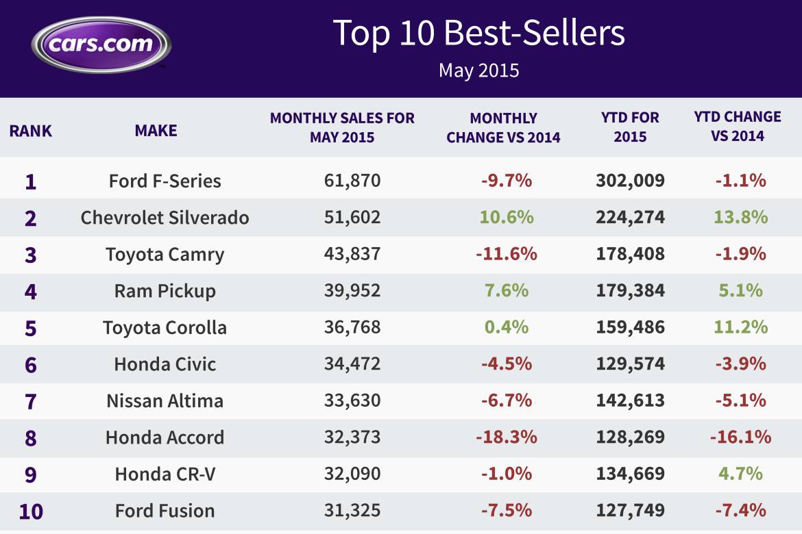Select the MAKE column header
The image size is (802, 534).
pyautogui.click(x=156, y=131)
